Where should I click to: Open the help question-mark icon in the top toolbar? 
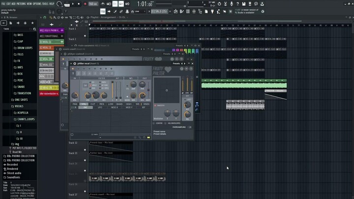[237, 4]
